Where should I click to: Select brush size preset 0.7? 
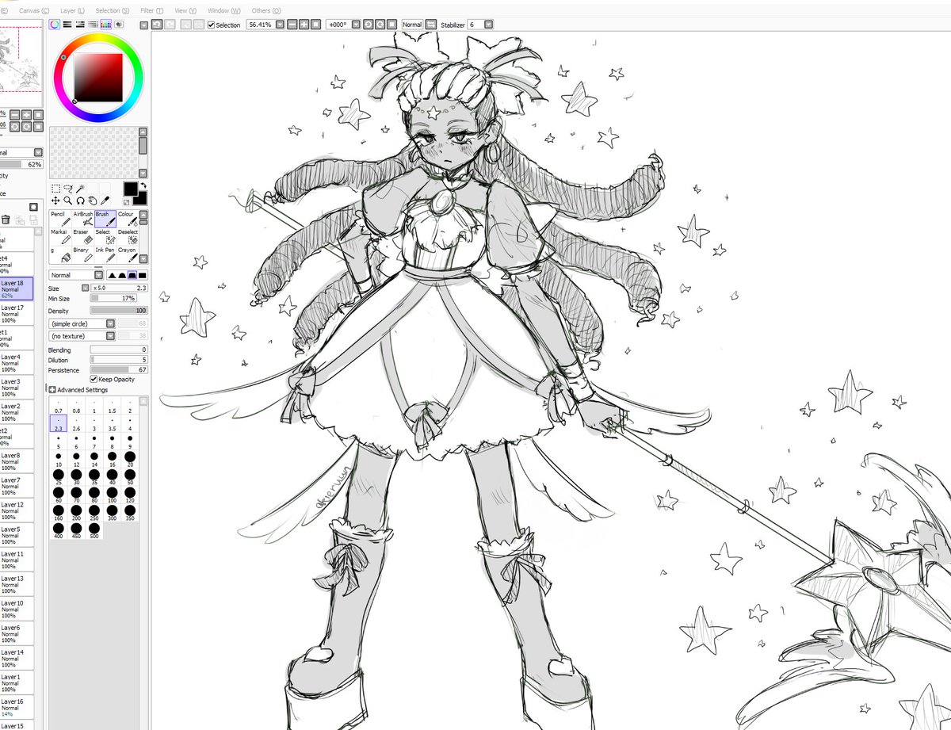(59, 407)
